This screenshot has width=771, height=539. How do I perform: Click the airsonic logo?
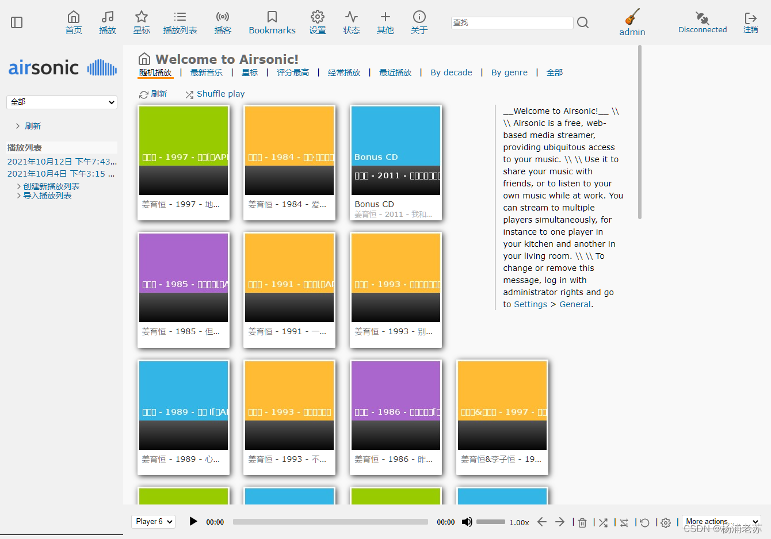pos(62,68)
